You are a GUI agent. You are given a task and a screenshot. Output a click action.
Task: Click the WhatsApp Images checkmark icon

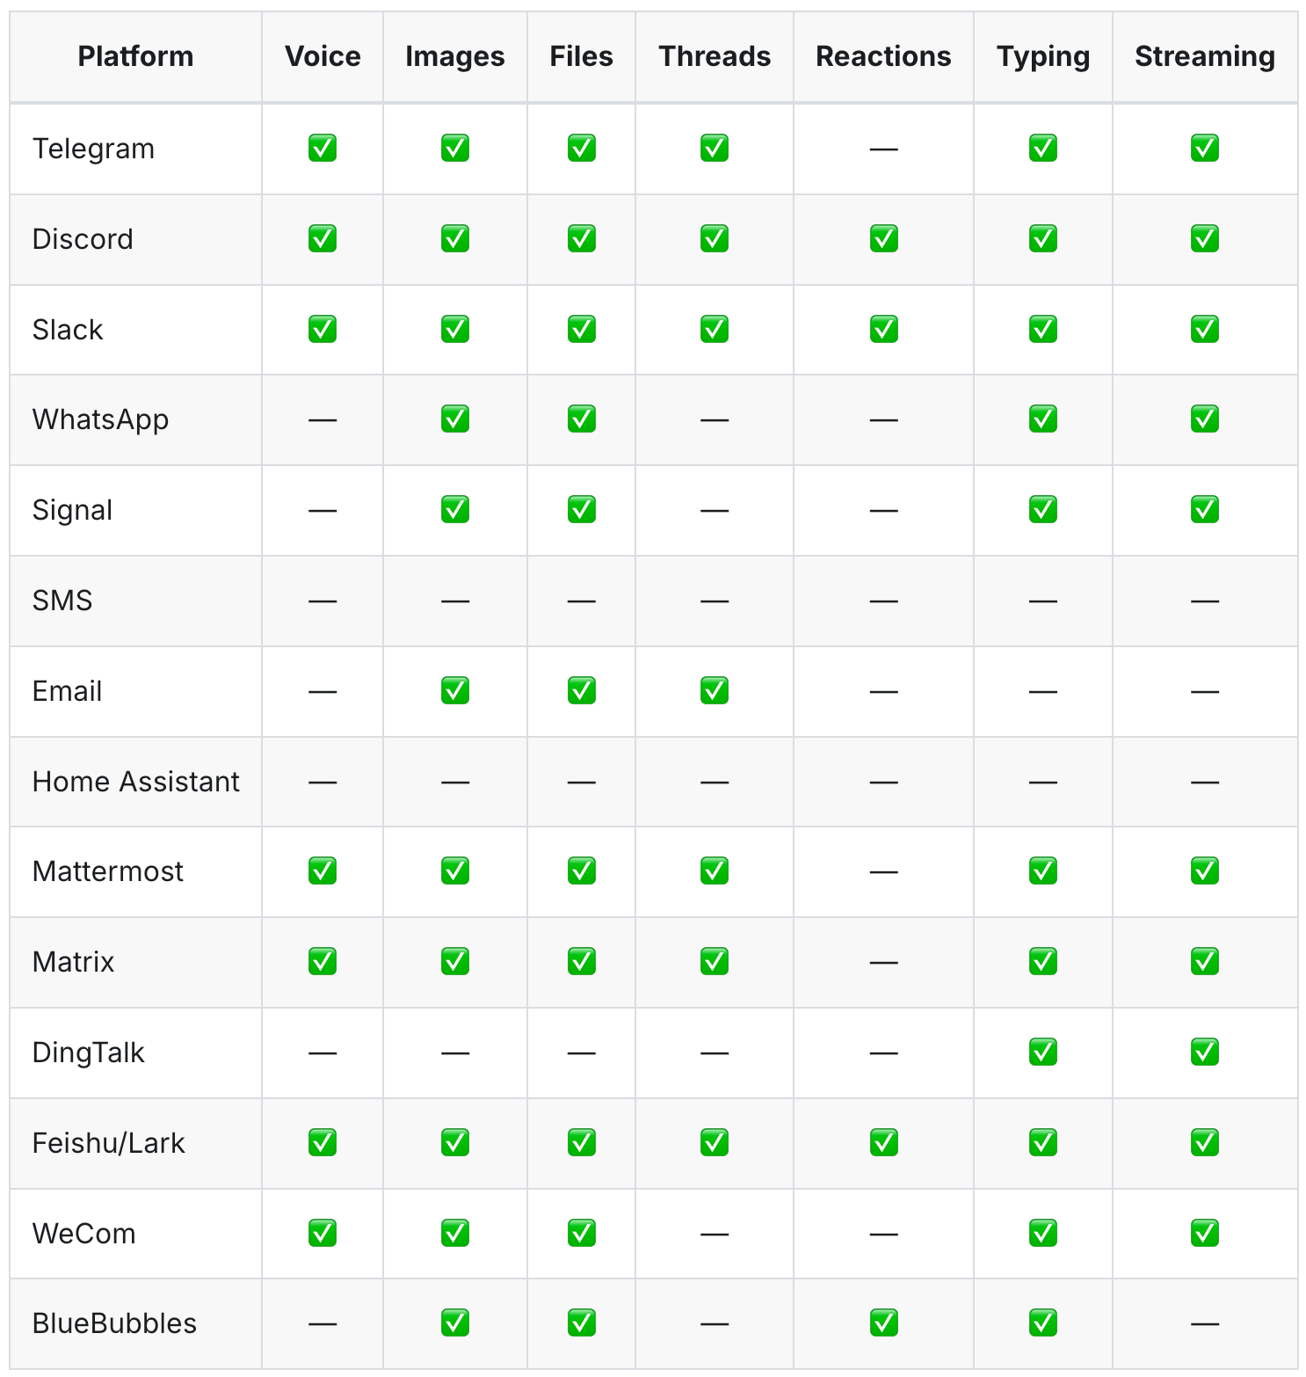pos(455,419)
